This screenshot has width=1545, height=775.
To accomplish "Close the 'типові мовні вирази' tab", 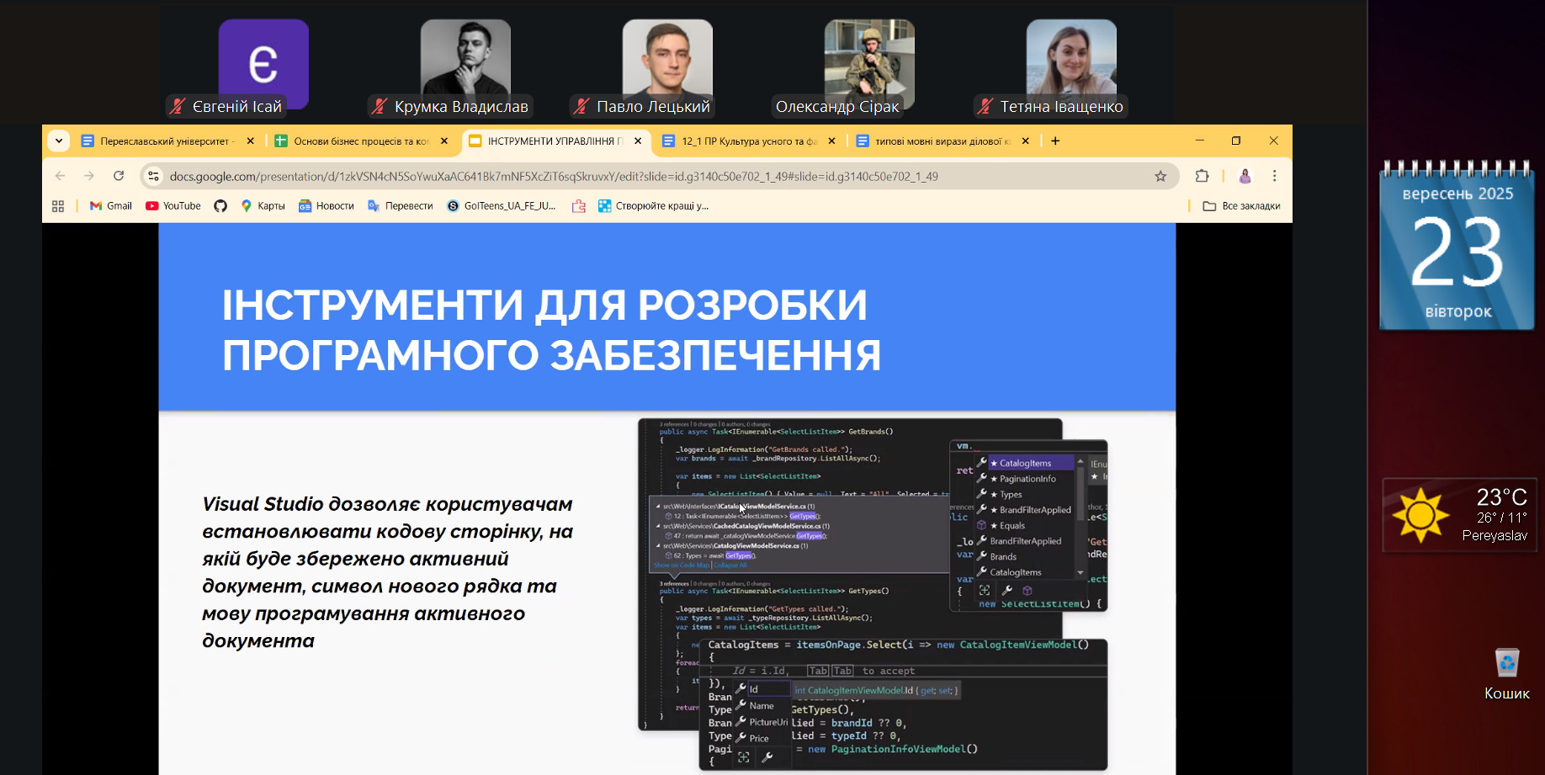I will pyautogui.click(x=1025, y=141).
